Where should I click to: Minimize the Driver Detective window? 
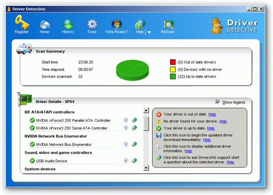click(249, 9)
